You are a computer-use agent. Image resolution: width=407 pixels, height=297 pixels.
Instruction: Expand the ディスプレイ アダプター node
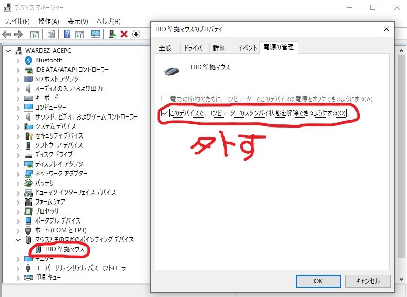click(18, 164)
